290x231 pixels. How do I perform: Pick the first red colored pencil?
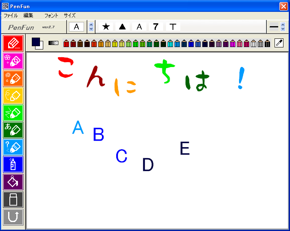[66, 43]
